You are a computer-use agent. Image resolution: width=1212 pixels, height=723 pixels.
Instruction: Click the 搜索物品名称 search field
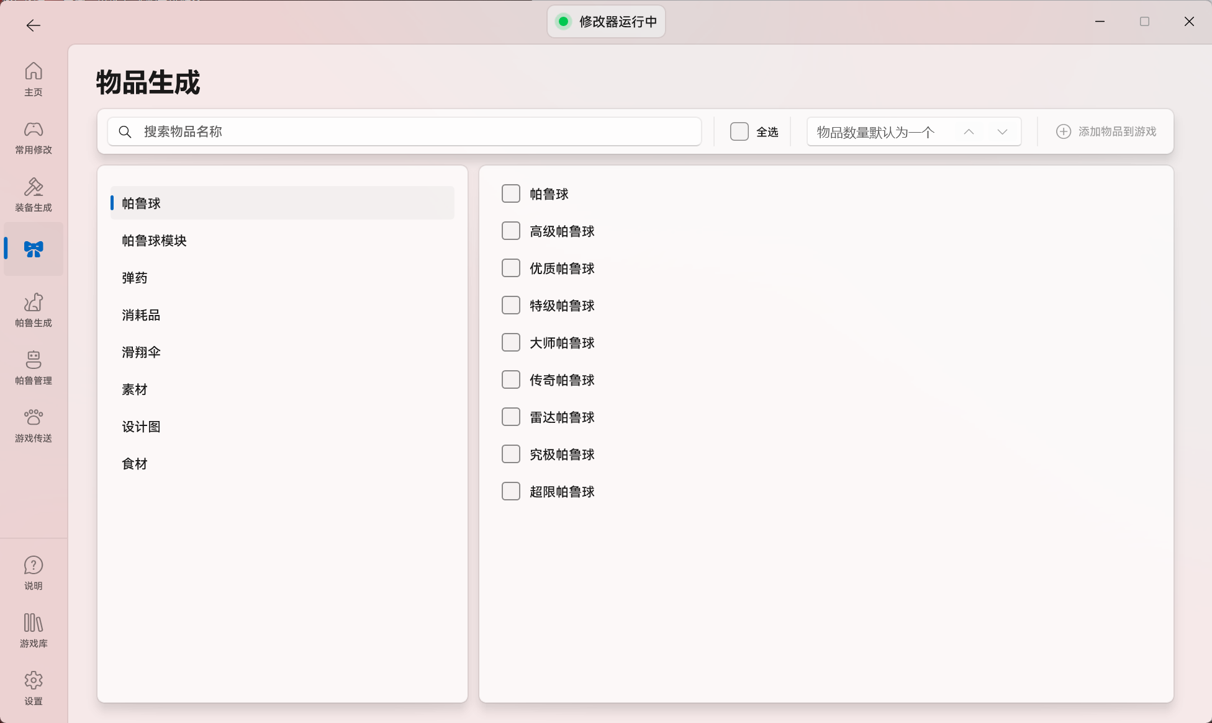click(x=404, y=131)
